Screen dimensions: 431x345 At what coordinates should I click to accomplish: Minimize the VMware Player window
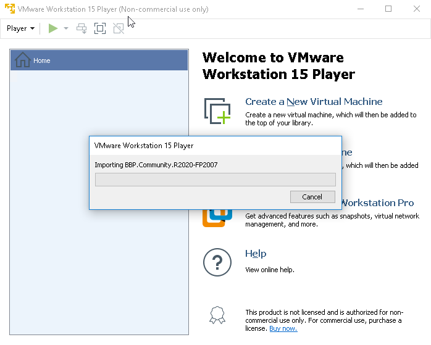pyautogui.click(x=361, y=9)
